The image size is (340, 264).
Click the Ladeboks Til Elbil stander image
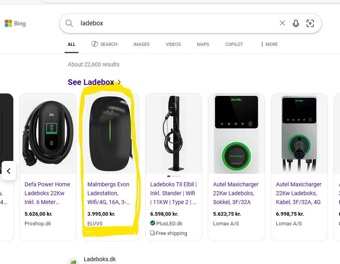tap(174, 134)
